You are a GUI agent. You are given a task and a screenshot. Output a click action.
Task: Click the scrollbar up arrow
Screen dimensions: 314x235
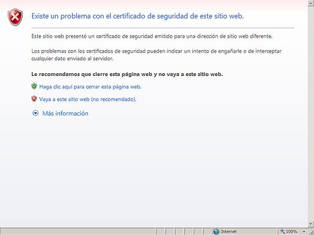(x=311, y=3)
